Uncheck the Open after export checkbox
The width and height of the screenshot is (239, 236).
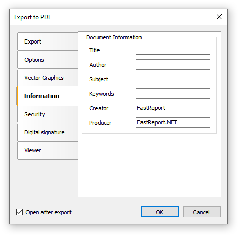click(19, 212)
